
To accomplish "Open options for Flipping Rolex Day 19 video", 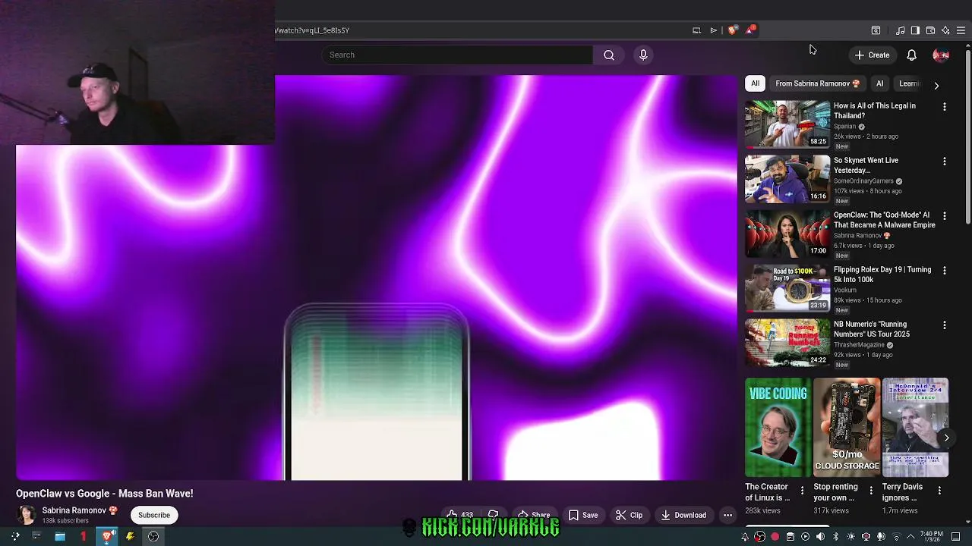I will tap(945, 271).
